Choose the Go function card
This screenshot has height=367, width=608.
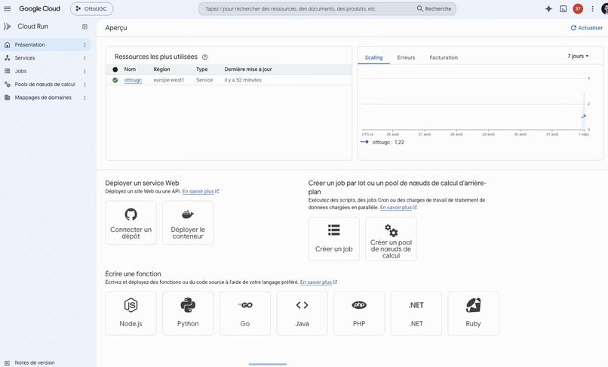(x=245, y=313)
